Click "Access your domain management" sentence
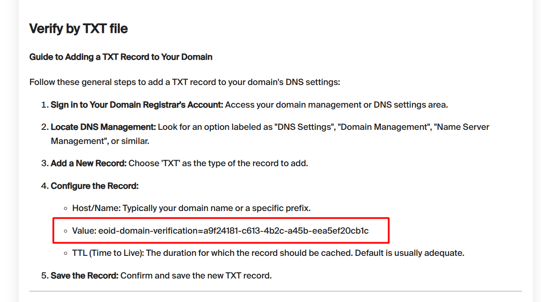 click(336, 105)
